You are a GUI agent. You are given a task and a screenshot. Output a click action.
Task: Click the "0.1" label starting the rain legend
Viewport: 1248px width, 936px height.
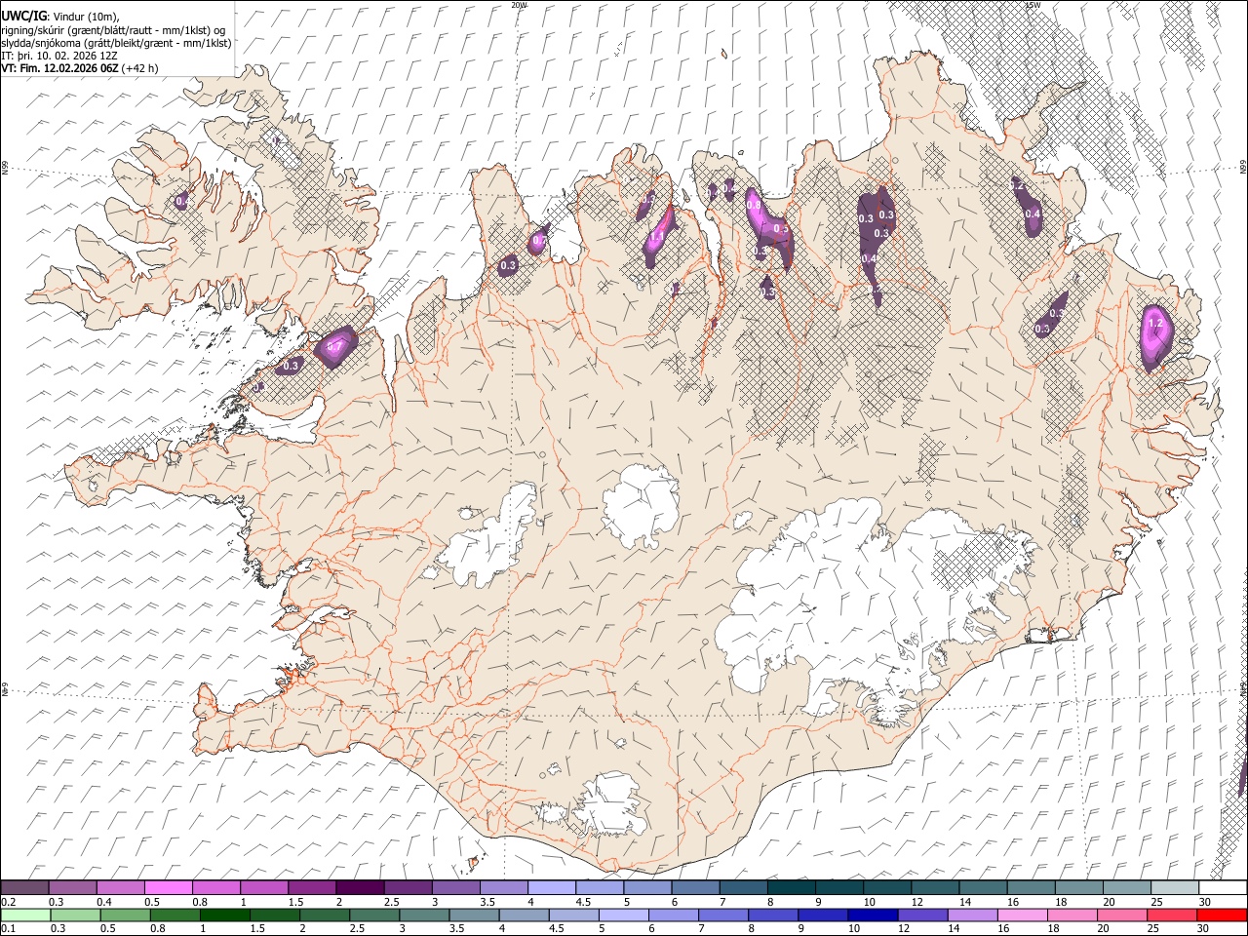[9, 928]
